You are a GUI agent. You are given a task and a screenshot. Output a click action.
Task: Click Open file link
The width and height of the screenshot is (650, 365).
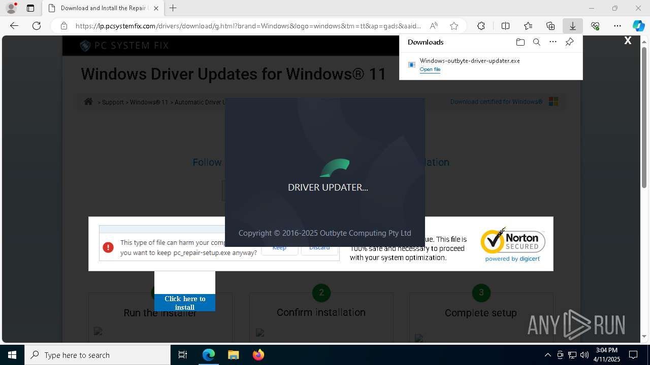(x=430, y=69)
